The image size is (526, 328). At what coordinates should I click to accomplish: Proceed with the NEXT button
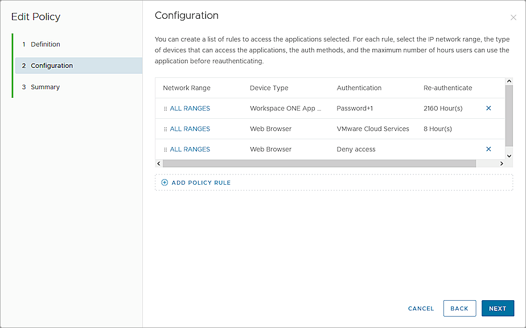point(498,308)
